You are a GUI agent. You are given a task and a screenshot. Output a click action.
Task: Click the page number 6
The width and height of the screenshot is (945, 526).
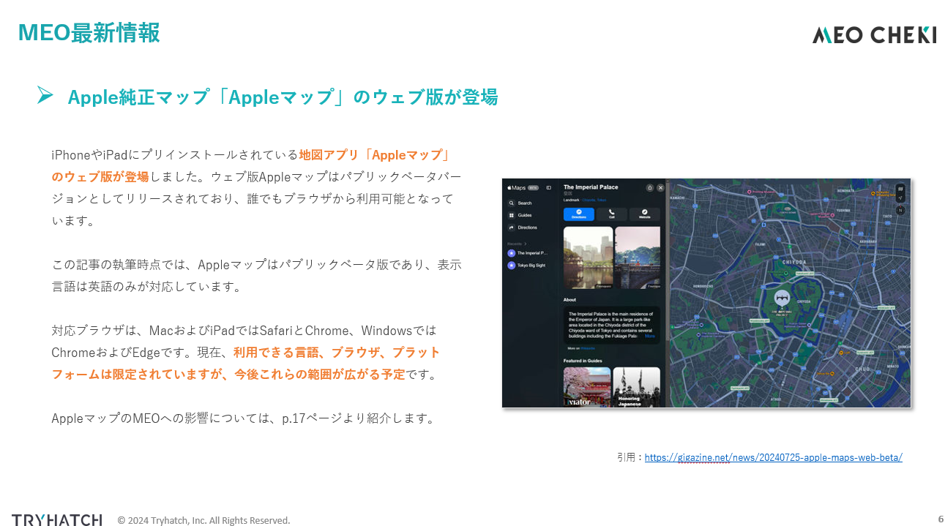(x=941, y=519)
